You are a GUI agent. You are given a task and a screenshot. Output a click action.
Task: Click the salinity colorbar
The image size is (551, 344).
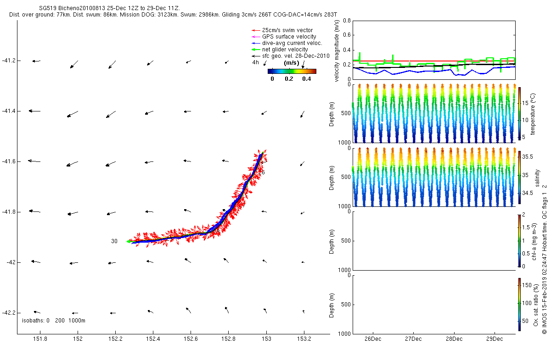[519, 177]
